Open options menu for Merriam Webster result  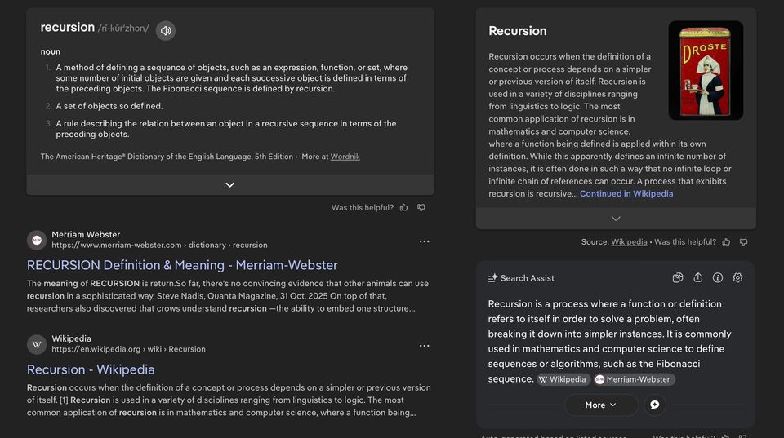tap(424, 241)
